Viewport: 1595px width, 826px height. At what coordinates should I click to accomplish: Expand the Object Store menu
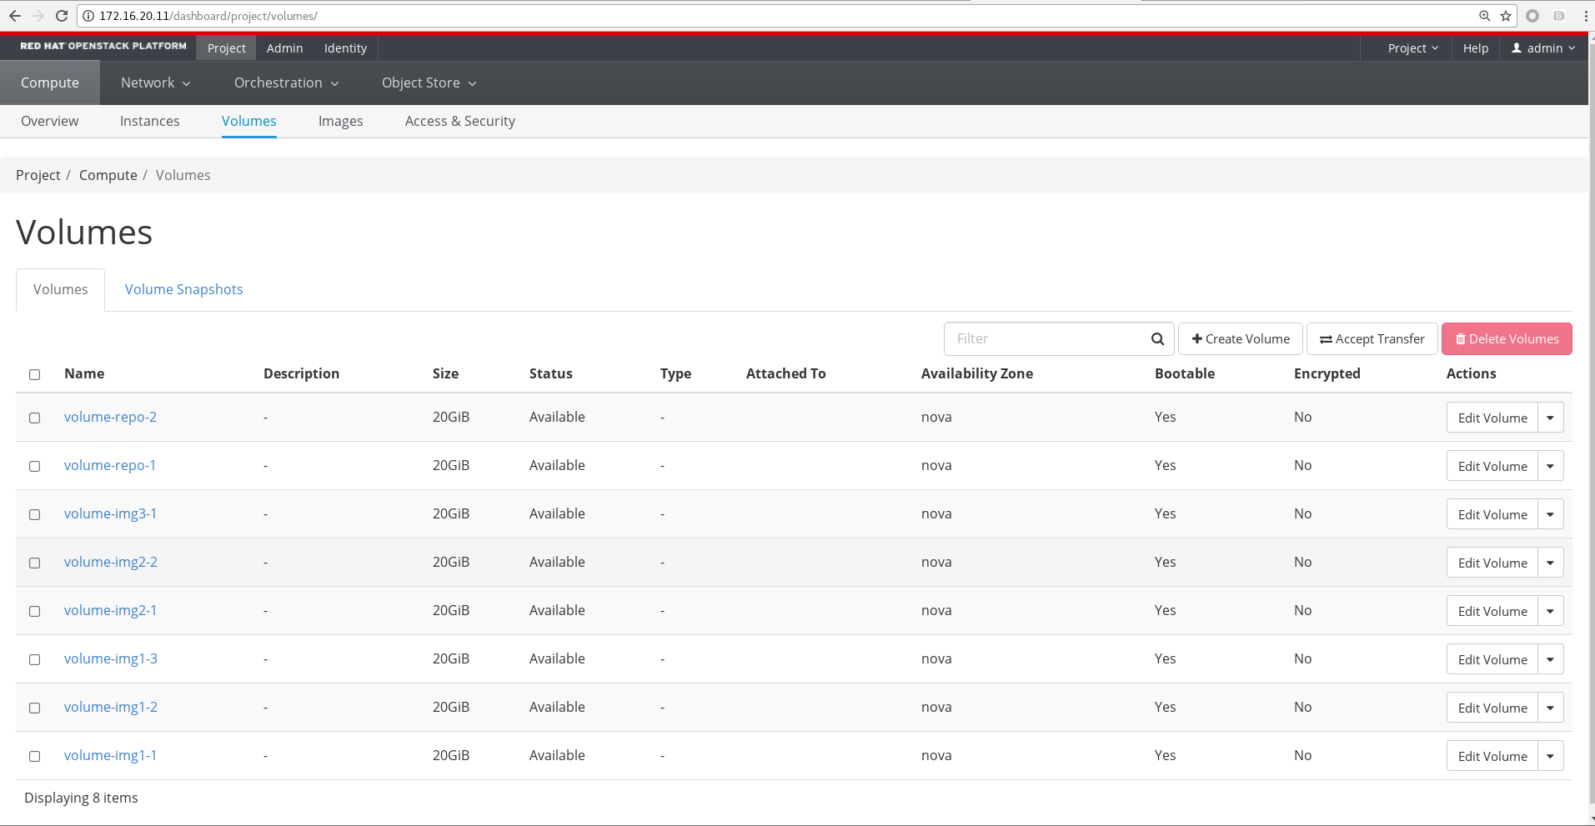click(429, 83)
